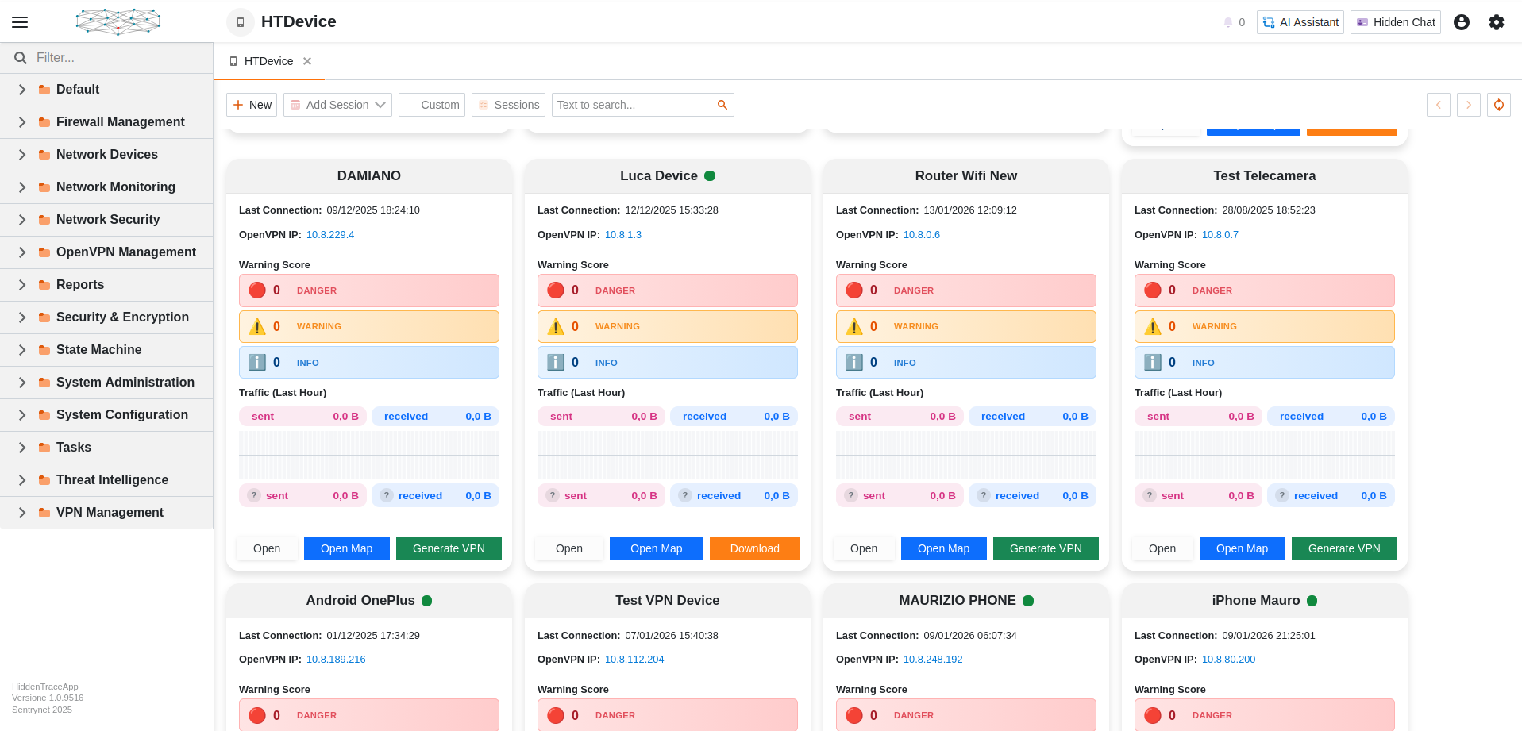Close the HTDevice tab
The width and height of the screenshot is (1522, 731).
[307, 61]
